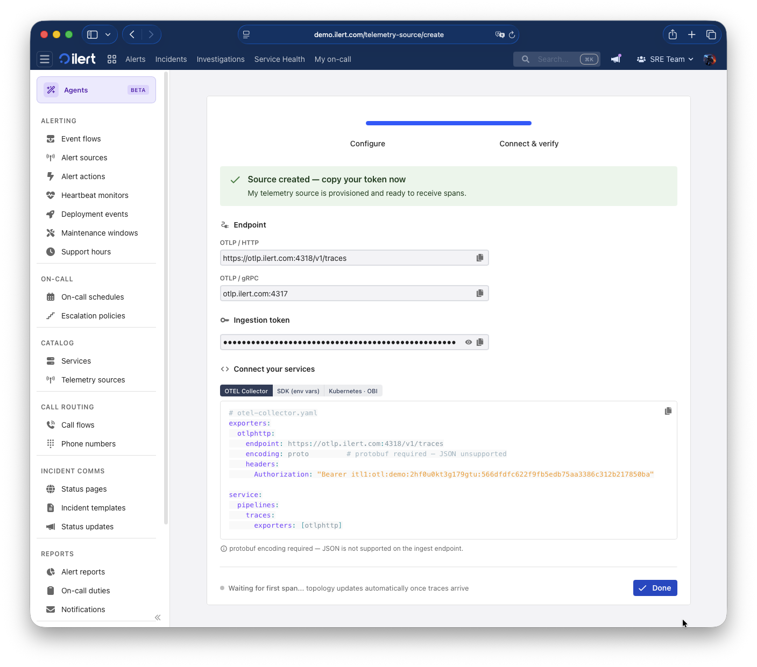The height and width of the screenshot is (667, 757).
Task: Toggle Safari sidebar panel
Action: click(93, 34)
